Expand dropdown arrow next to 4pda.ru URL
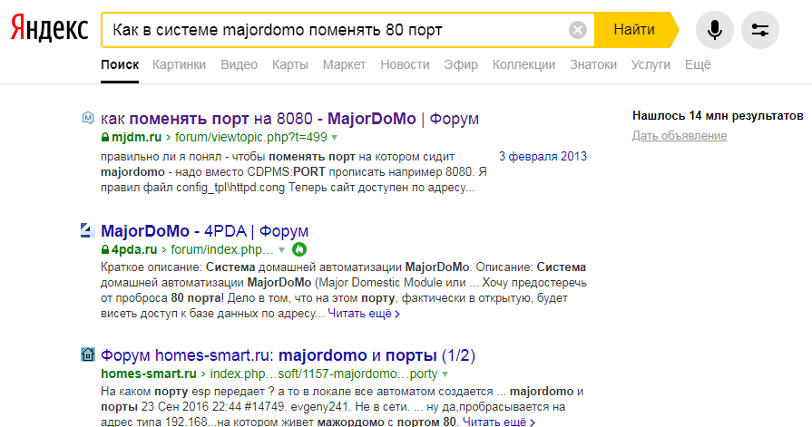812x427 pixels. (x=282, y=249)
